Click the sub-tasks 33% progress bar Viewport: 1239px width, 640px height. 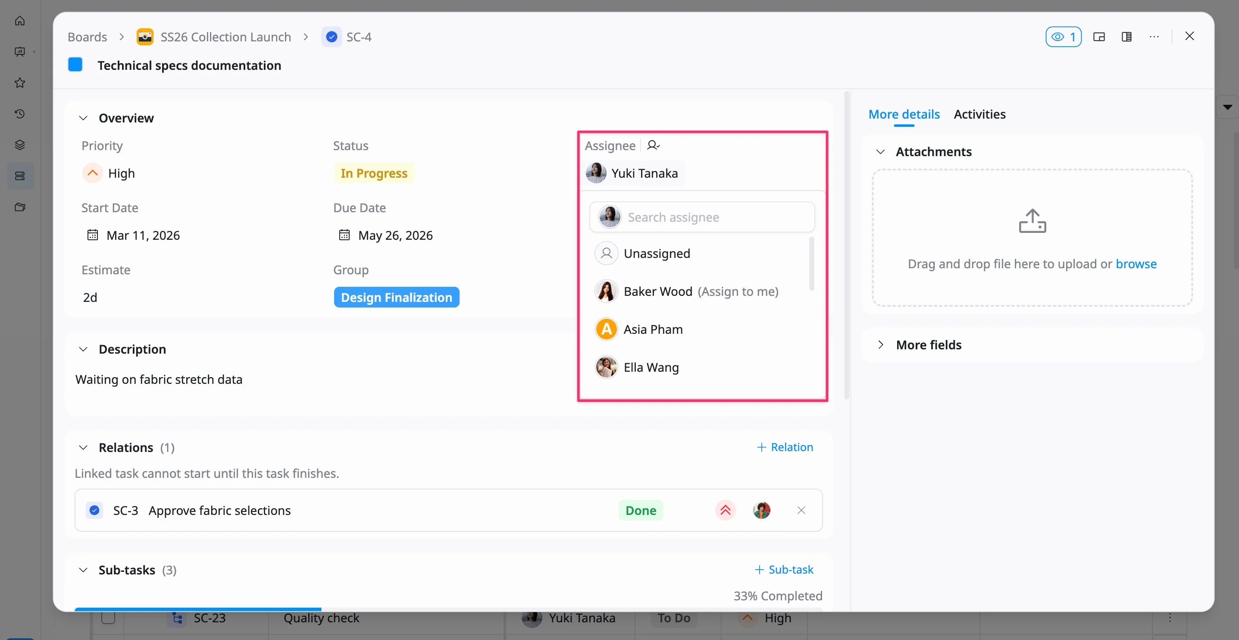[448, 609]
